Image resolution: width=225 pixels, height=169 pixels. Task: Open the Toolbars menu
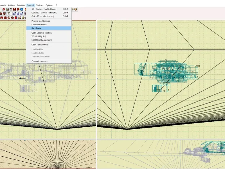[x=40, y=5]
